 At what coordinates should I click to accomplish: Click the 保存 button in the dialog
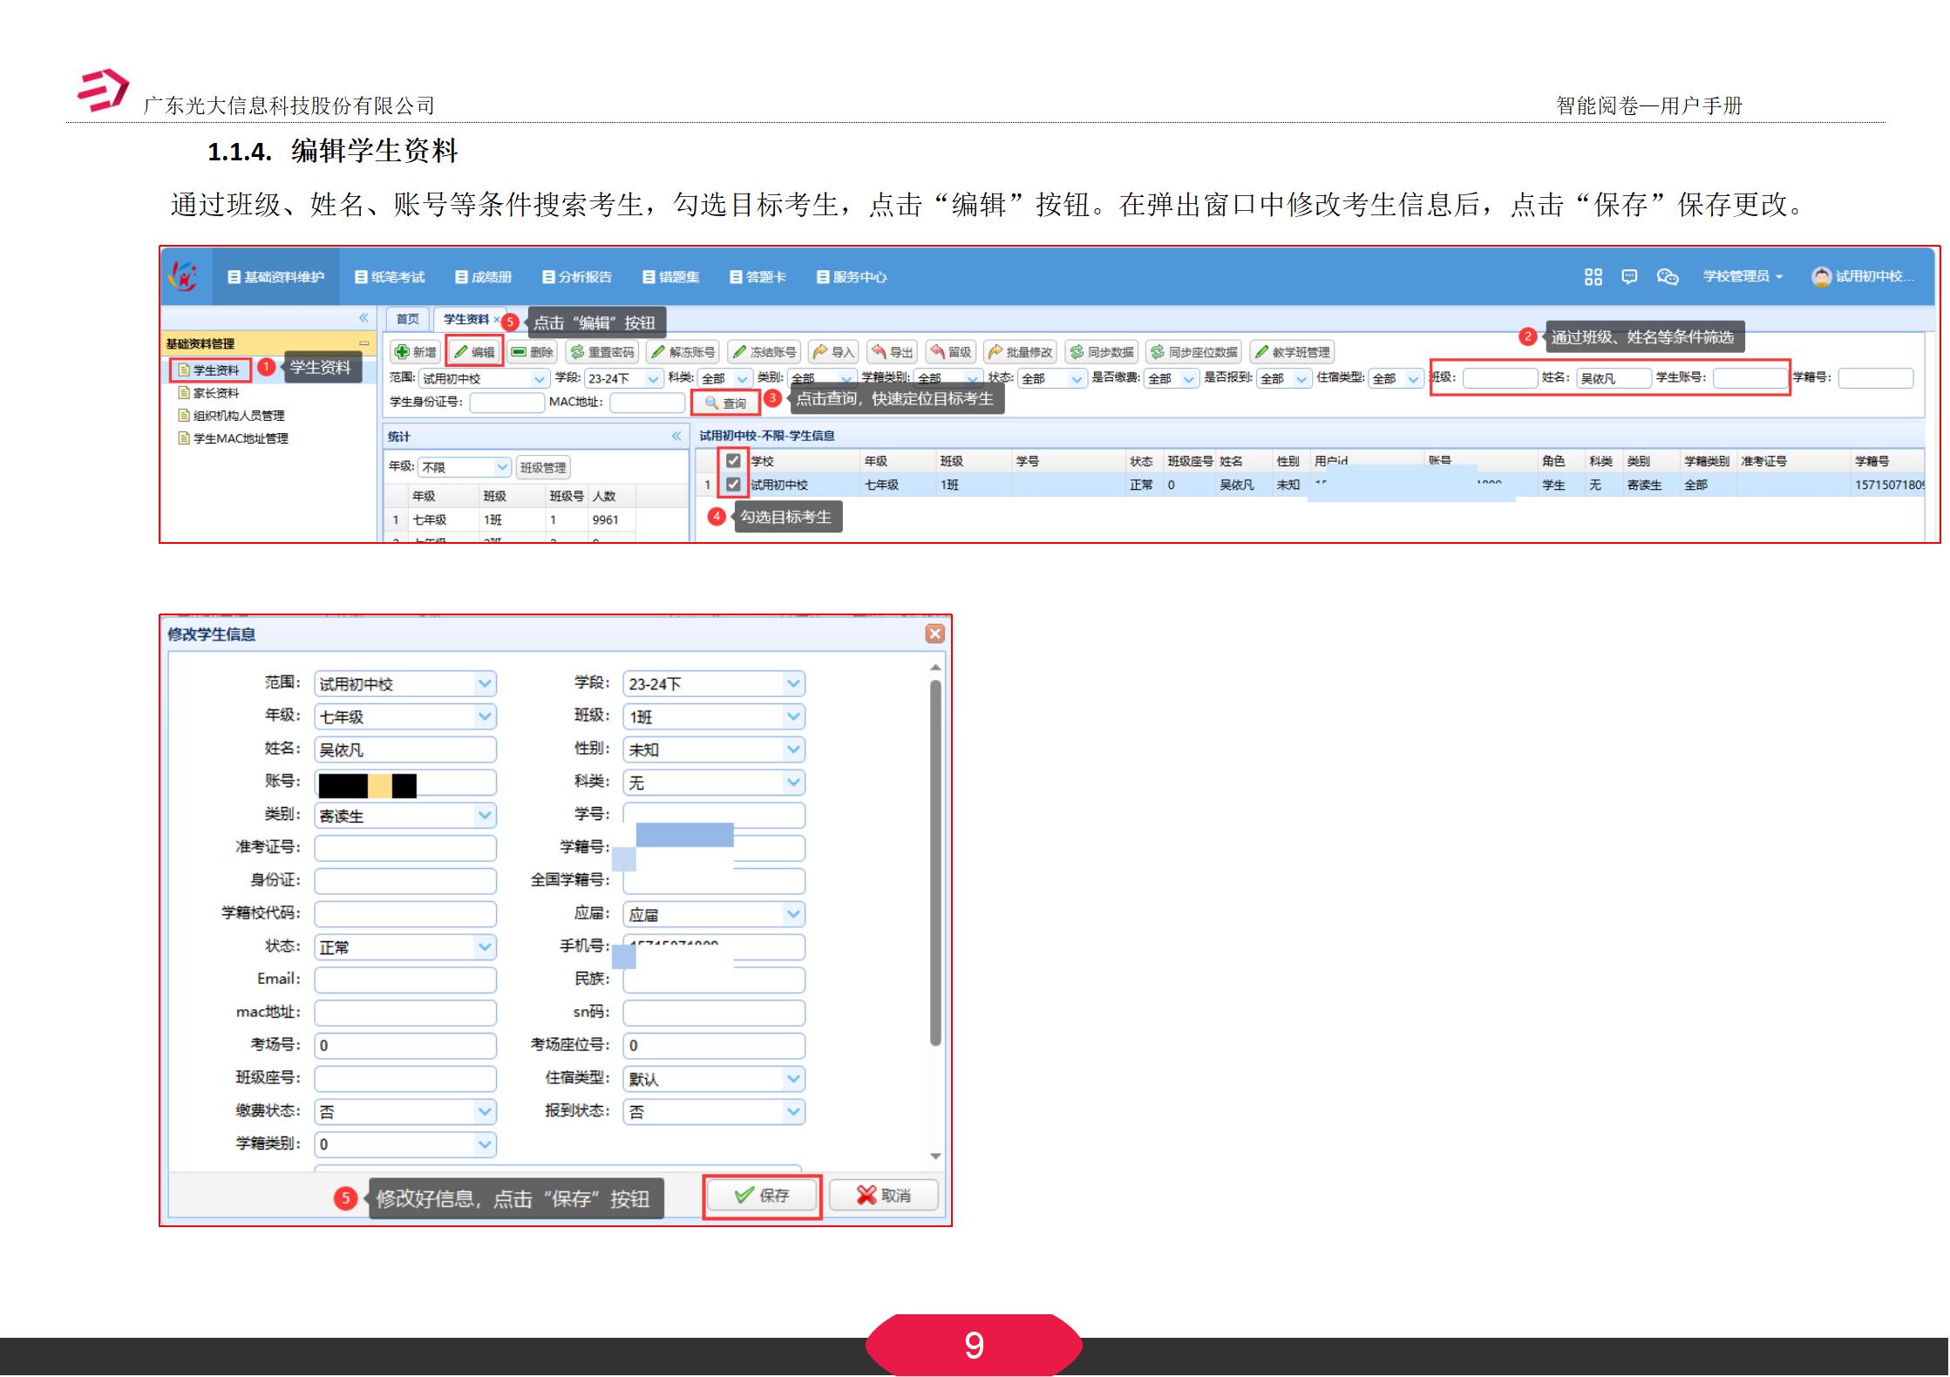pyautogui.click(x=762, y=1195)
